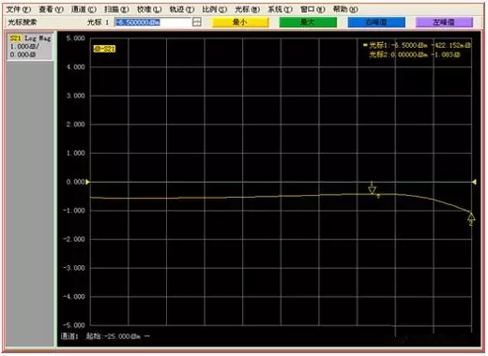Open the 帮助 (H) menu
Screen dimensions: 488x356
(345, 9)
